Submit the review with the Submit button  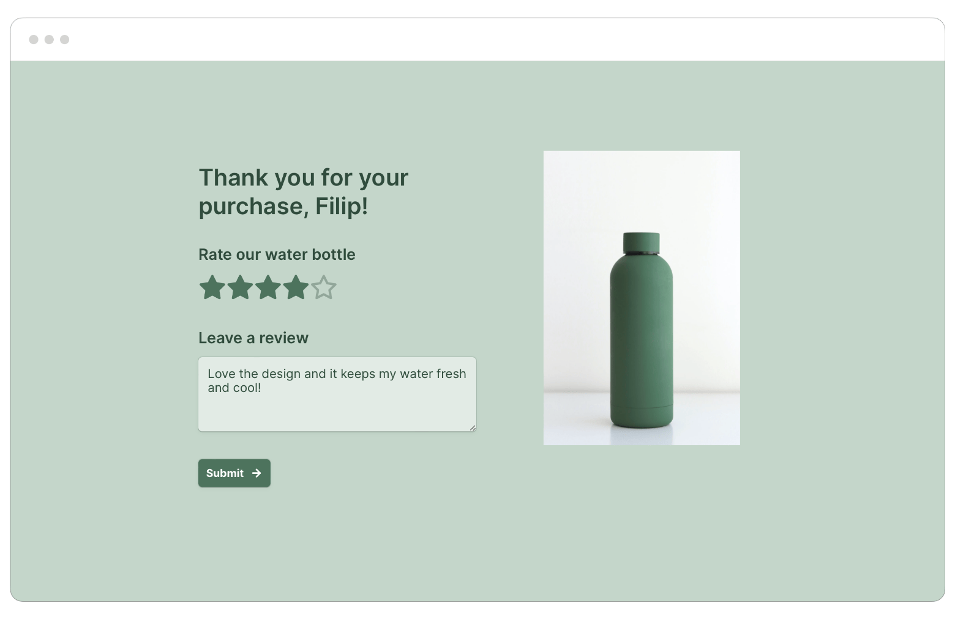234,473
